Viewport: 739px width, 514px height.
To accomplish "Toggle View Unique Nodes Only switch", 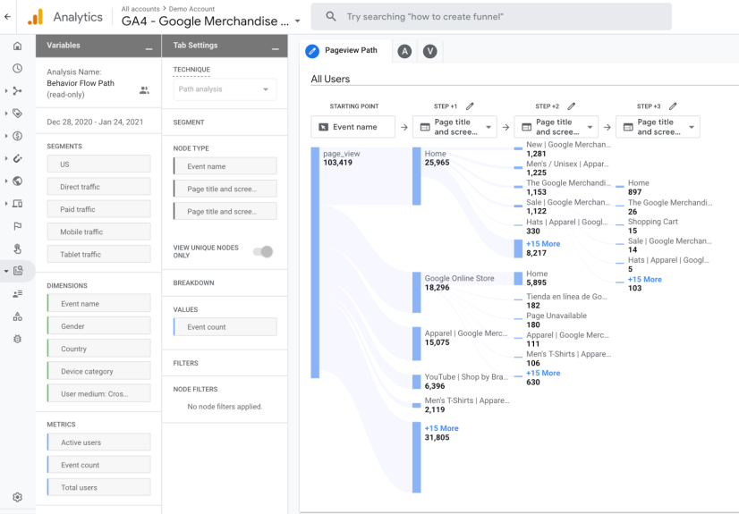I will click(x=263, y=251).
